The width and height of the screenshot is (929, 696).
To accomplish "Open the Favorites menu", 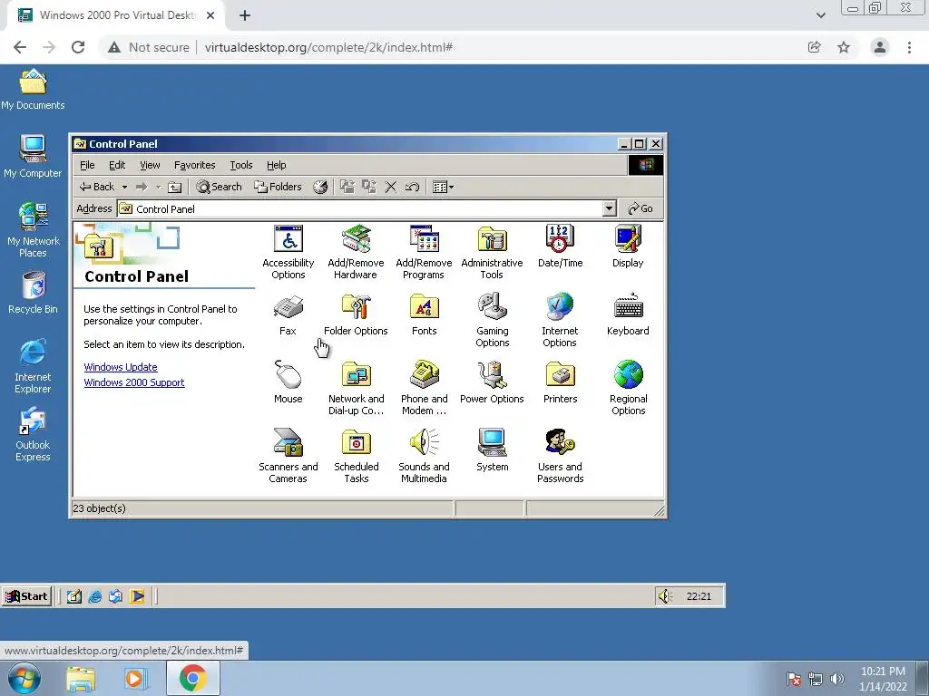I will (x=194, y=165).
